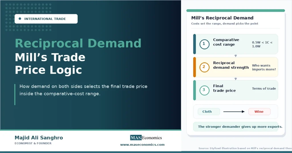292x153 pixels.
Task: Click the circled number 1 step icon
Action: pos(204,44)
